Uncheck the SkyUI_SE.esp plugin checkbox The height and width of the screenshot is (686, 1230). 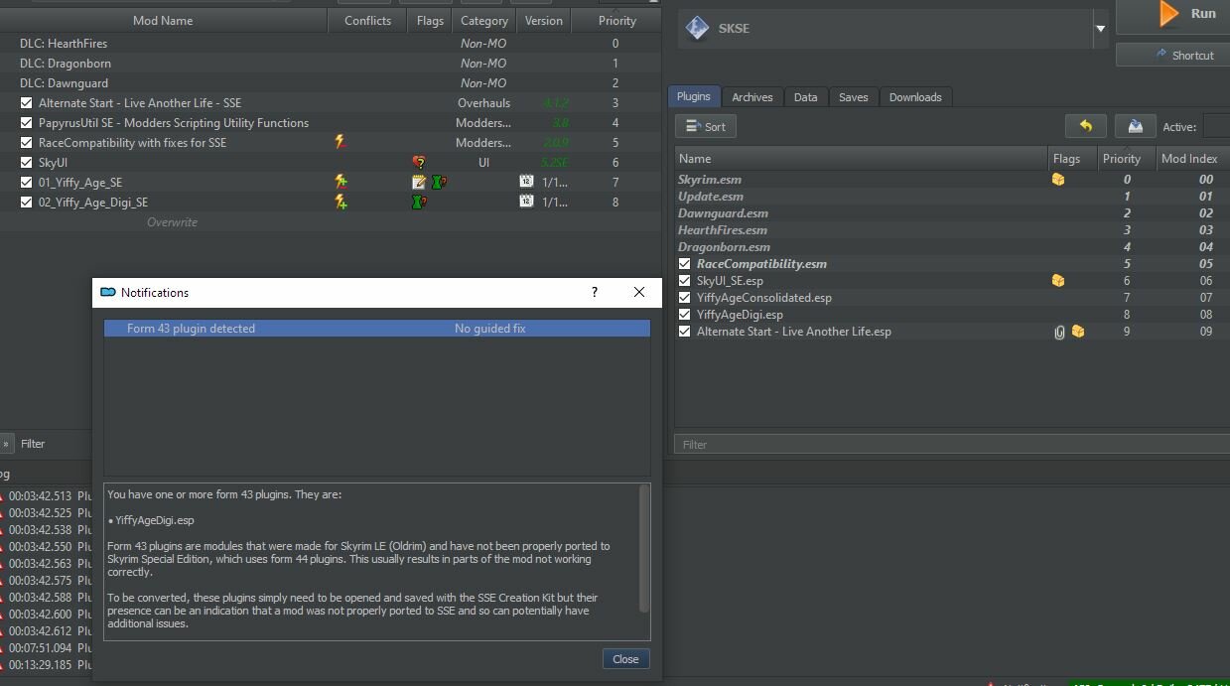coord(684,281)
